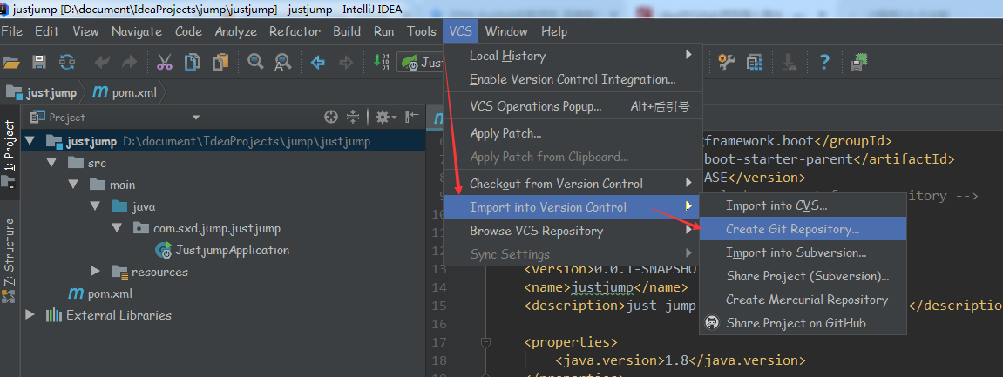This screenshot has height=377, width=1003.
Task: Open the Help menu
Action: pos(554,31)
